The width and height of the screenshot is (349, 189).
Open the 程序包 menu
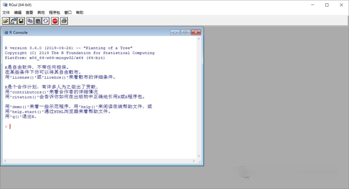tap(55, 13)
